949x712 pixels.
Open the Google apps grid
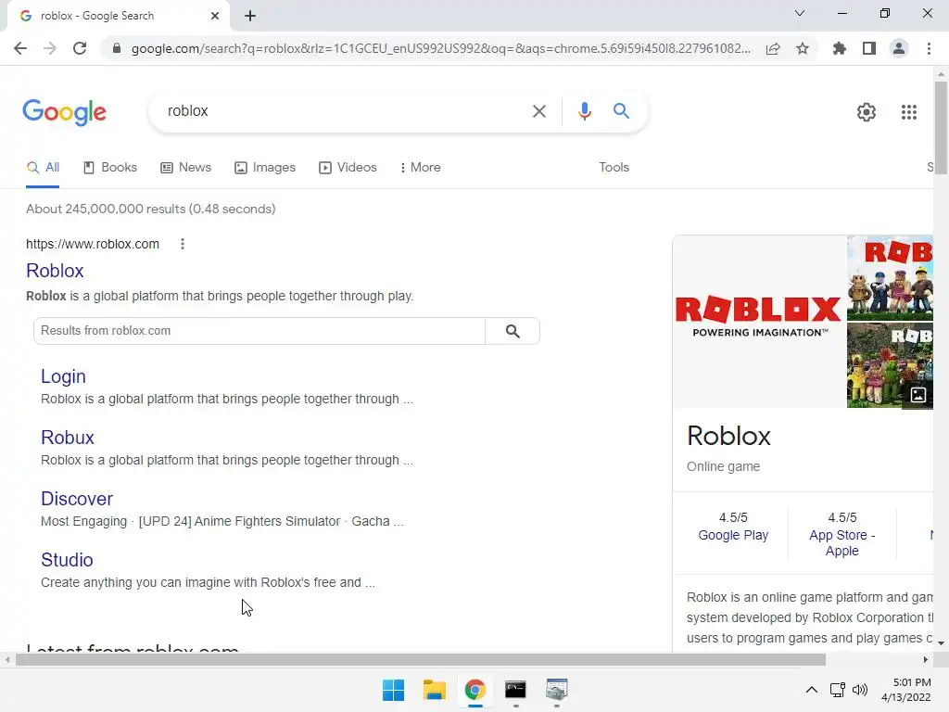point(908,112)
